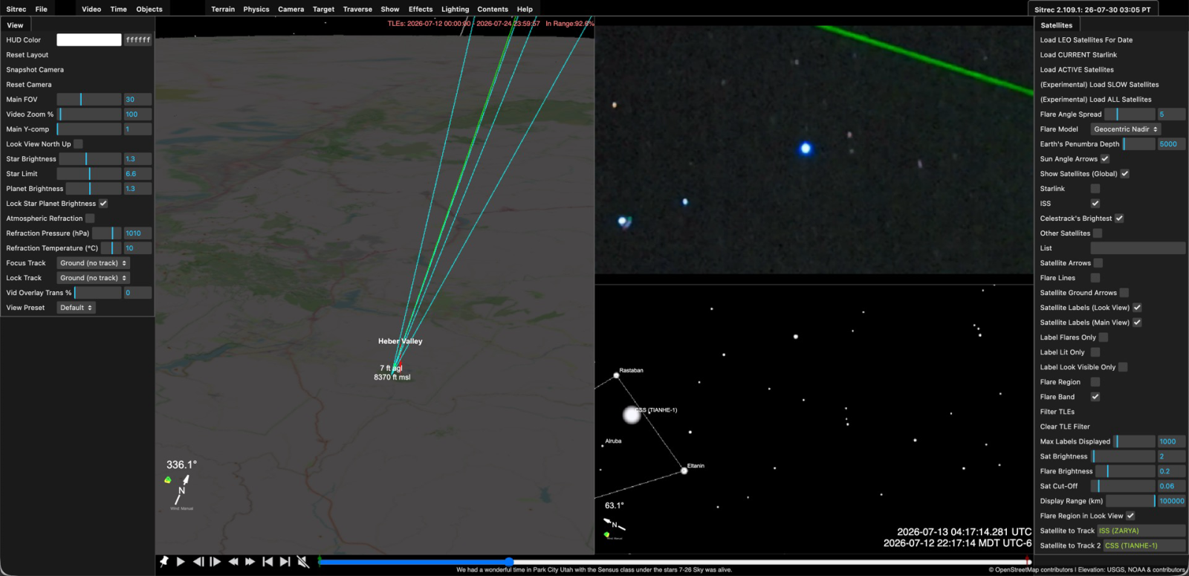Screen dimensions: 1189x576
Task: Toggle Atmospheric Refraction checkbox
Action: click(90, 219)
